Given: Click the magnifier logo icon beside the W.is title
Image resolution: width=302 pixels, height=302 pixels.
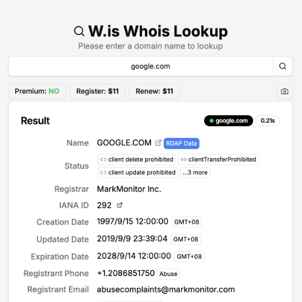Looking at the screenshot, I should (x=79, y=31).
